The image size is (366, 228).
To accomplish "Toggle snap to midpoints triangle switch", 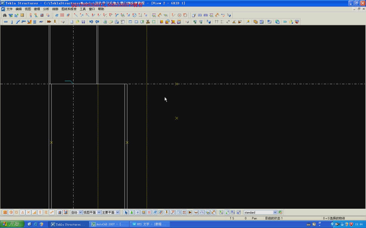I will coord(23,212).
